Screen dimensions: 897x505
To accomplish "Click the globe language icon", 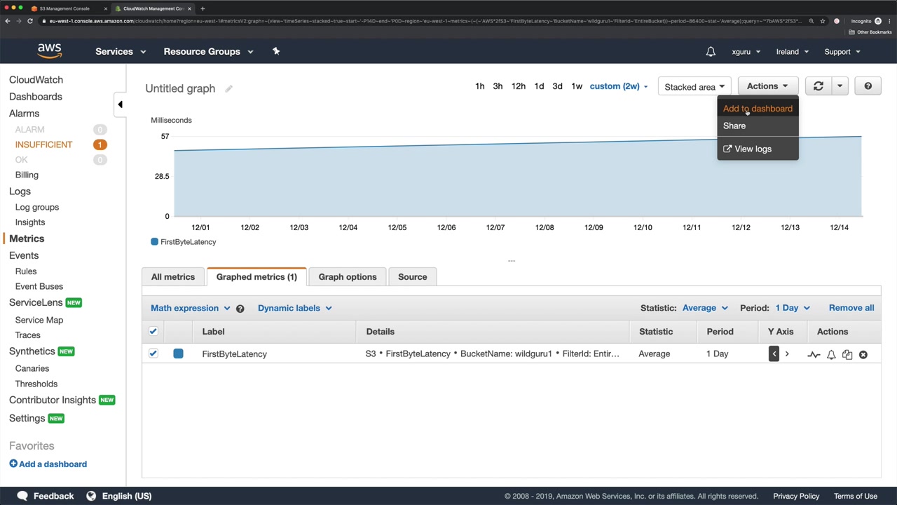I will point(91,496).
